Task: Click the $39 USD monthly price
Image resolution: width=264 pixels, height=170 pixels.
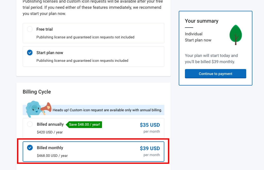Action: [150, 148]
